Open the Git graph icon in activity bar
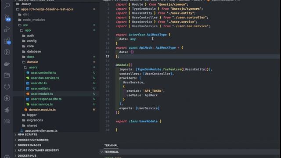The height and width of the screenshot is (158, 281). pos(7,52)
